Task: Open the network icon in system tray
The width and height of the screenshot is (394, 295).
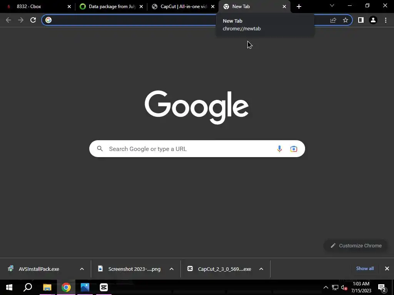Action: click(335, 287)
